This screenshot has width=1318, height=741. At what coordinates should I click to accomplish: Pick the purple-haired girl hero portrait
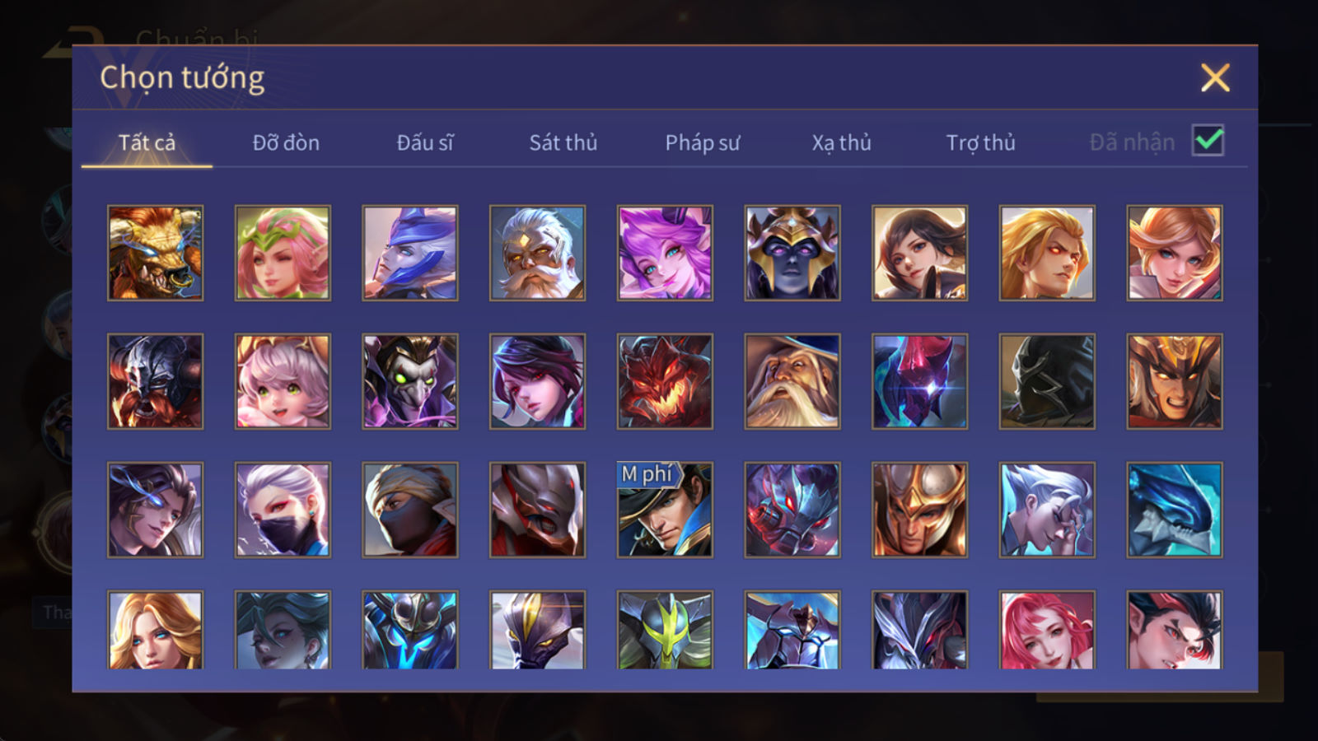pyautogui.click(x=665, y=253)
